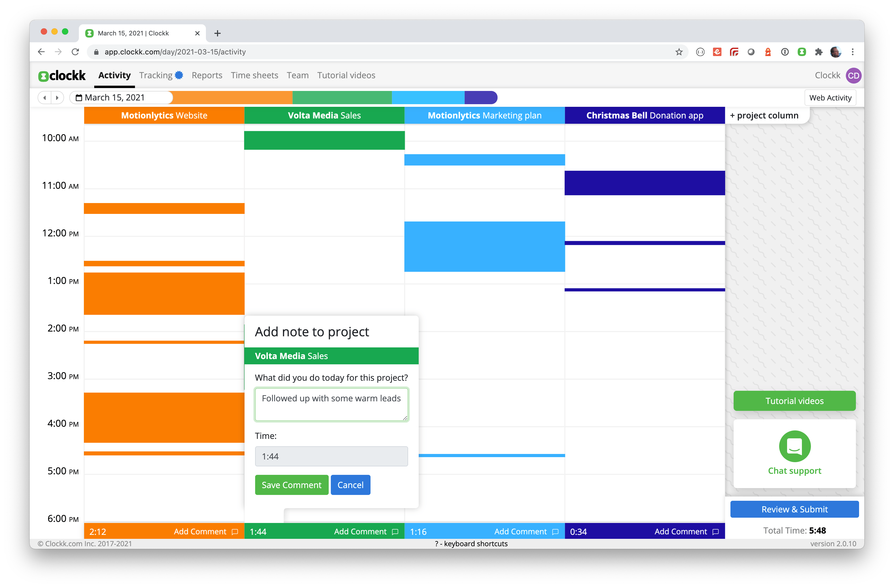894x588 pixels.
Task: Click the purple segment of day progress bar
Action: tap(481, 98)
